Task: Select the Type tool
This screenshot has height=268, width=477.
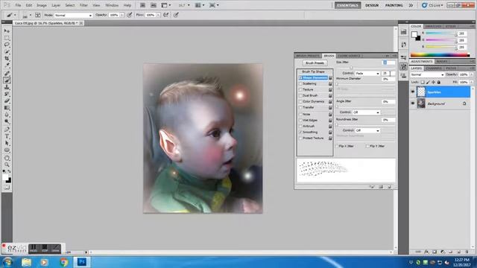Action: pos(7,136)
